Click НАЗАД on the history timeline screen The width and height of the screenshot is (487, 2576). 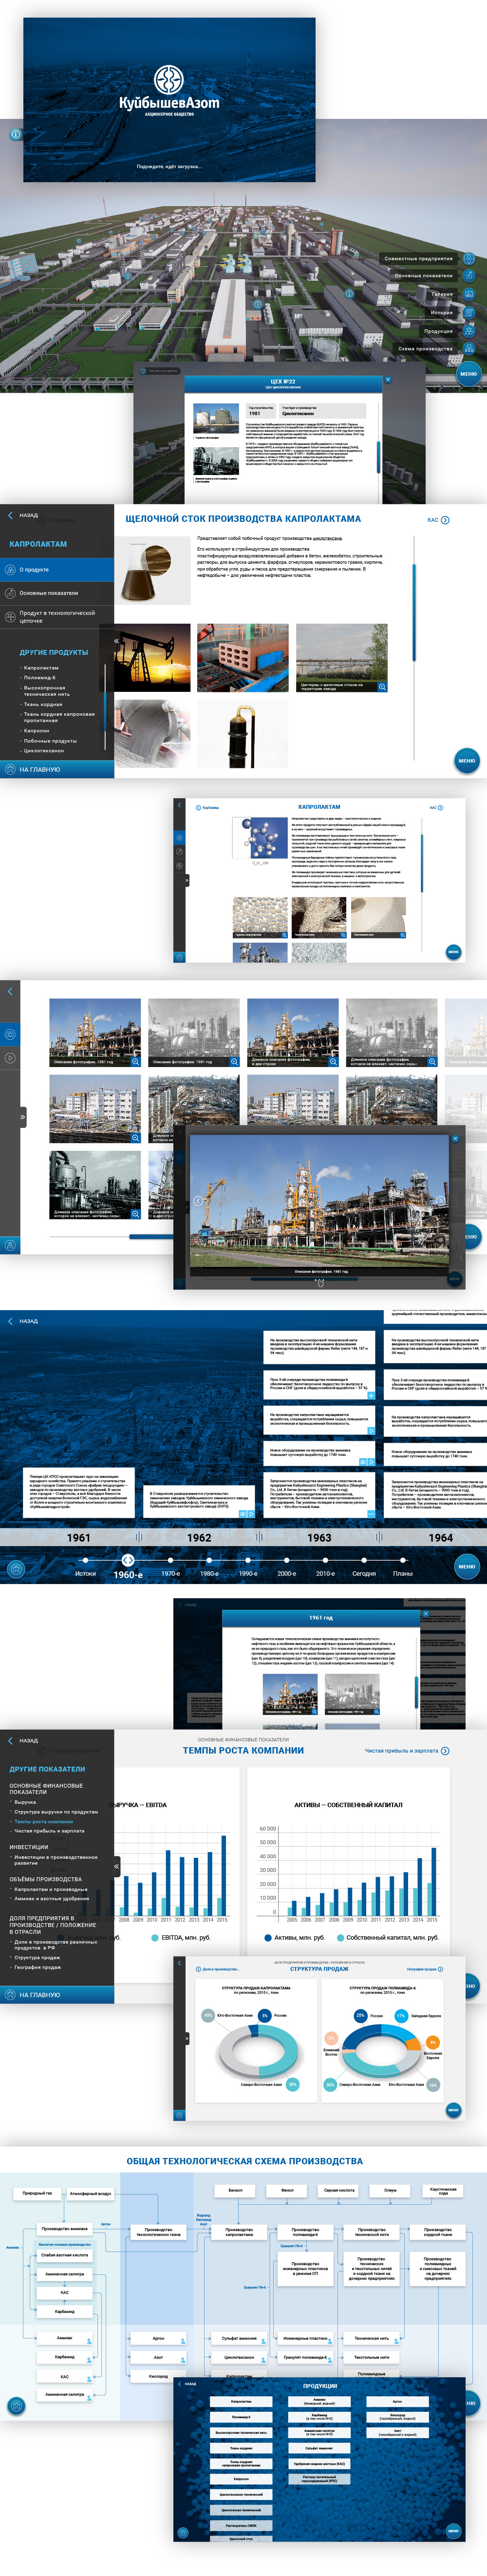[x=24, y=1321]
